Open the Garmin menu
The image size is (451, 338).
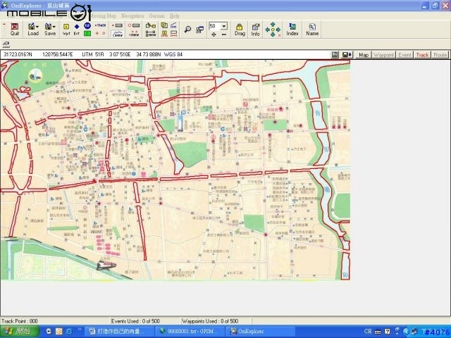click(156, 15)
